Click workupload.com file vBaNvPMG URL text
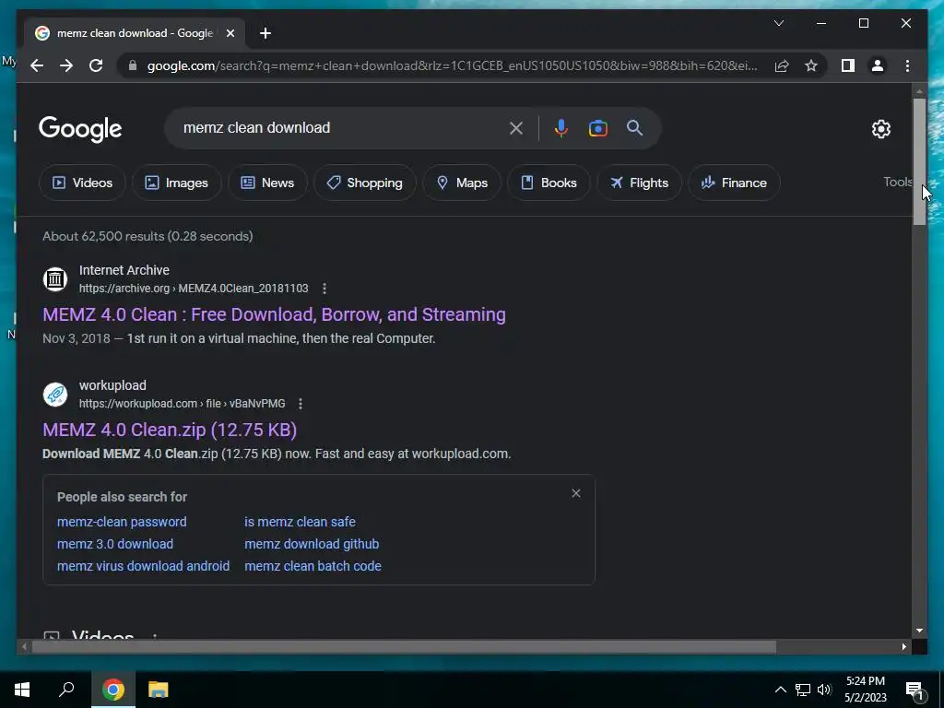Viewport: 944px width, 708px height. 182,404
